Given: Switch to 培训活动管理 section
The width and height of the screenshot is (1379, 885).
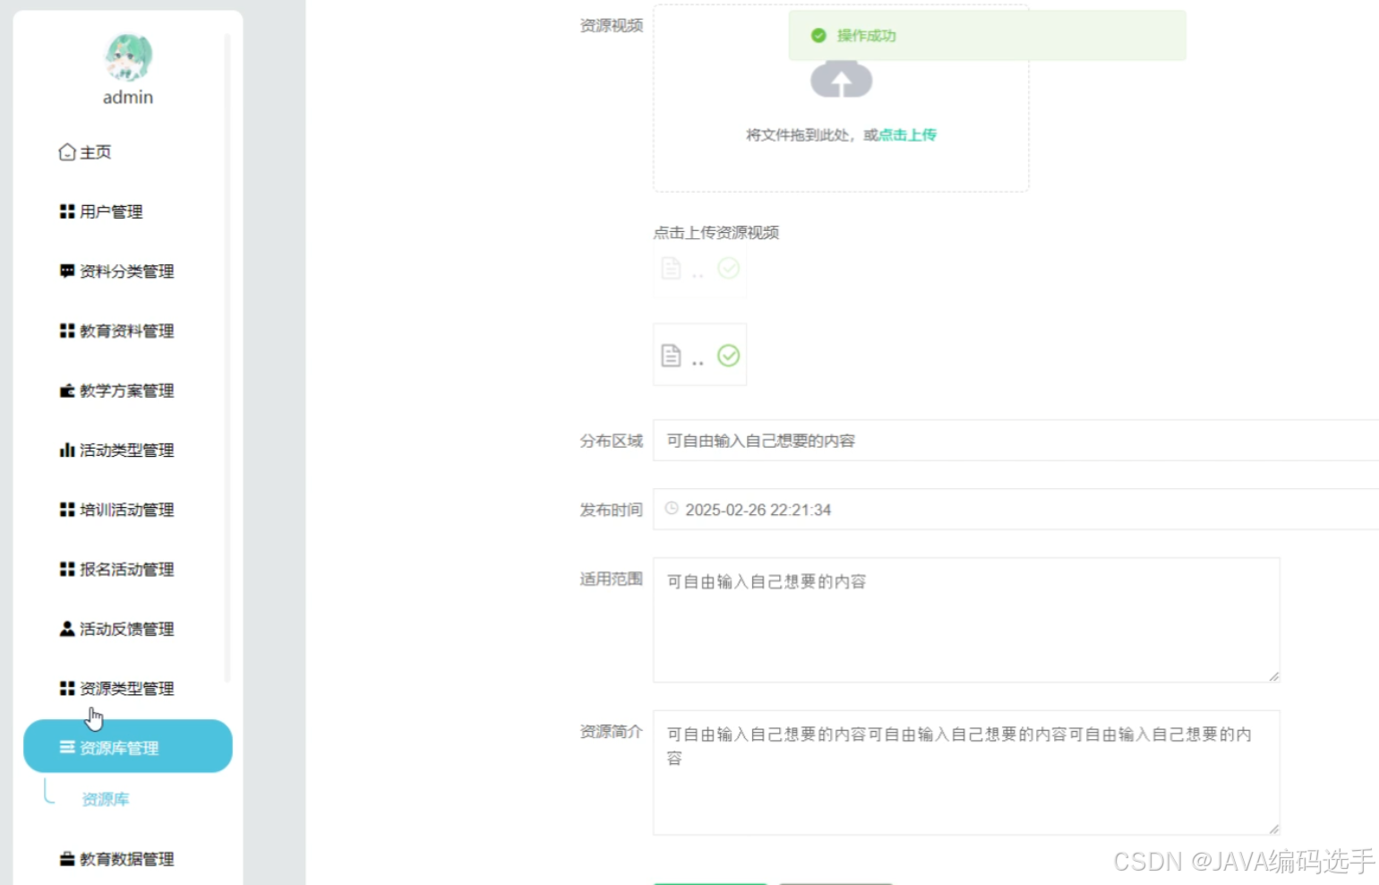Looking at the screenshot, I should [x=125, y=509].
